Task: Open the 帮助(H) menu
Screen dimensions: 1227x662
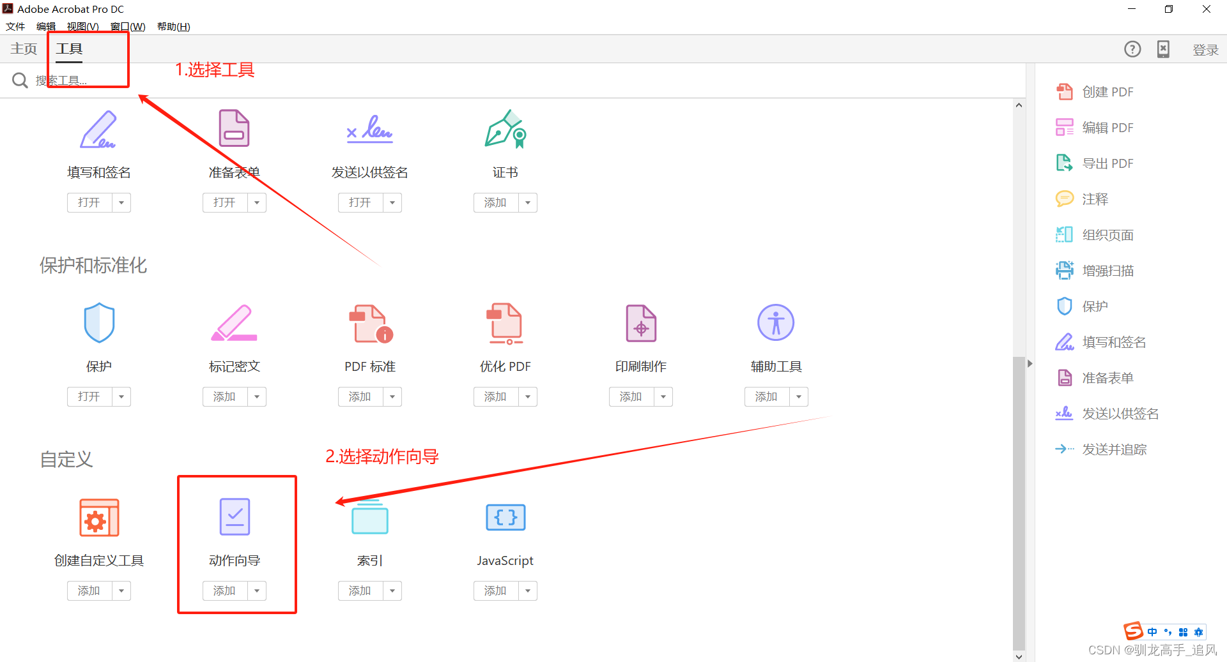Action: [x=173, y=26]
